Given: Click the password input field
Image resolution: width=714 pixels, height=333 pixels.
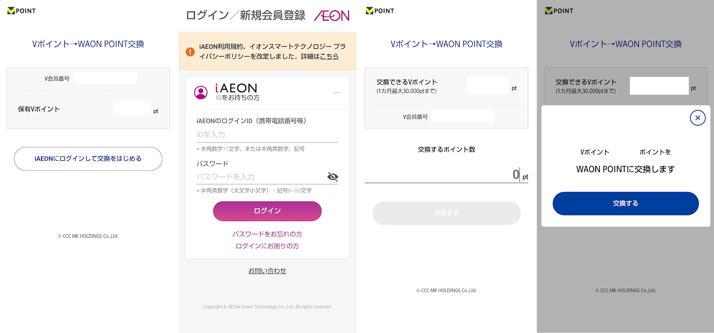Looking at the screenshot, I should (260, 177).
